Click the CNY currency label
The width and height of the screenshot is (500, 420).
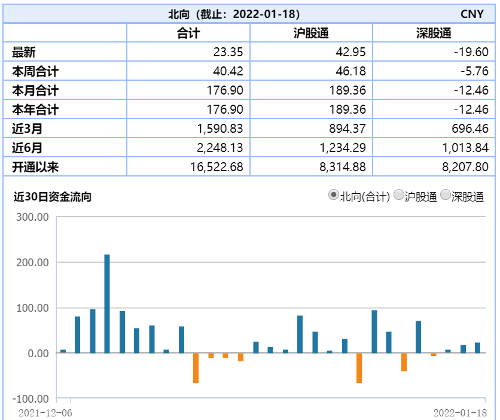(472, 14)
